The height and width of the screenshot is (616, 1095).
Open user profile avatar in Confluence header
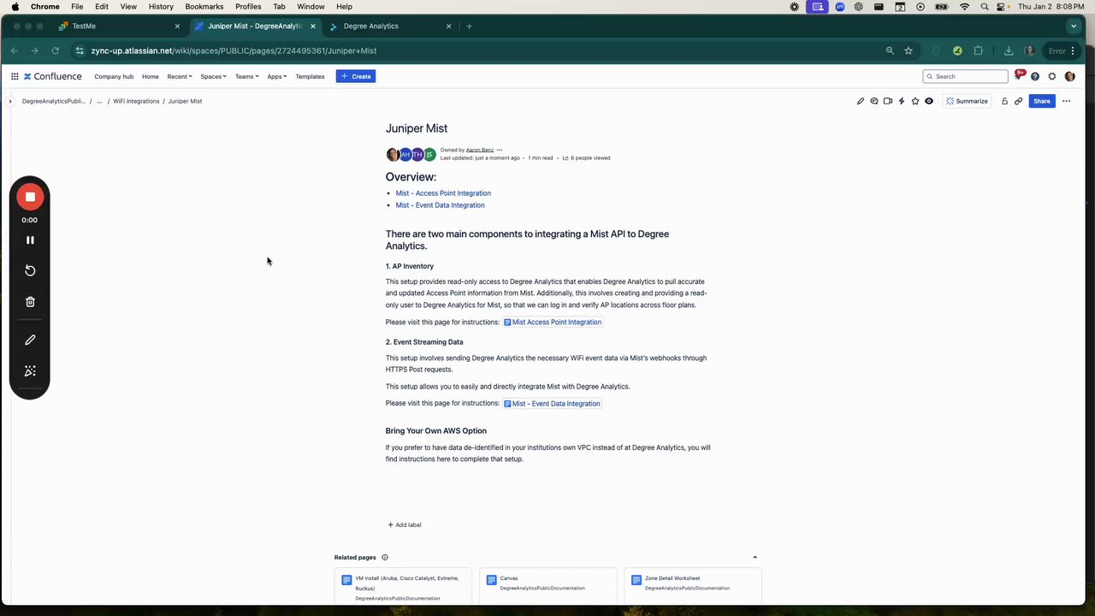(x=1069, y=76)
